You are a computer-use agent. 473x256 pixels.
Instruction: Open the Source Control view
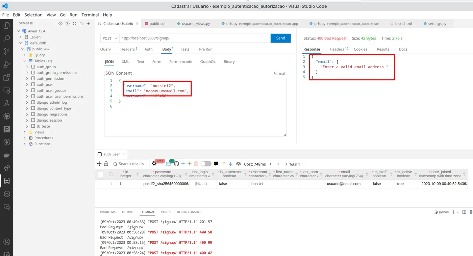(x=6, y=51)
